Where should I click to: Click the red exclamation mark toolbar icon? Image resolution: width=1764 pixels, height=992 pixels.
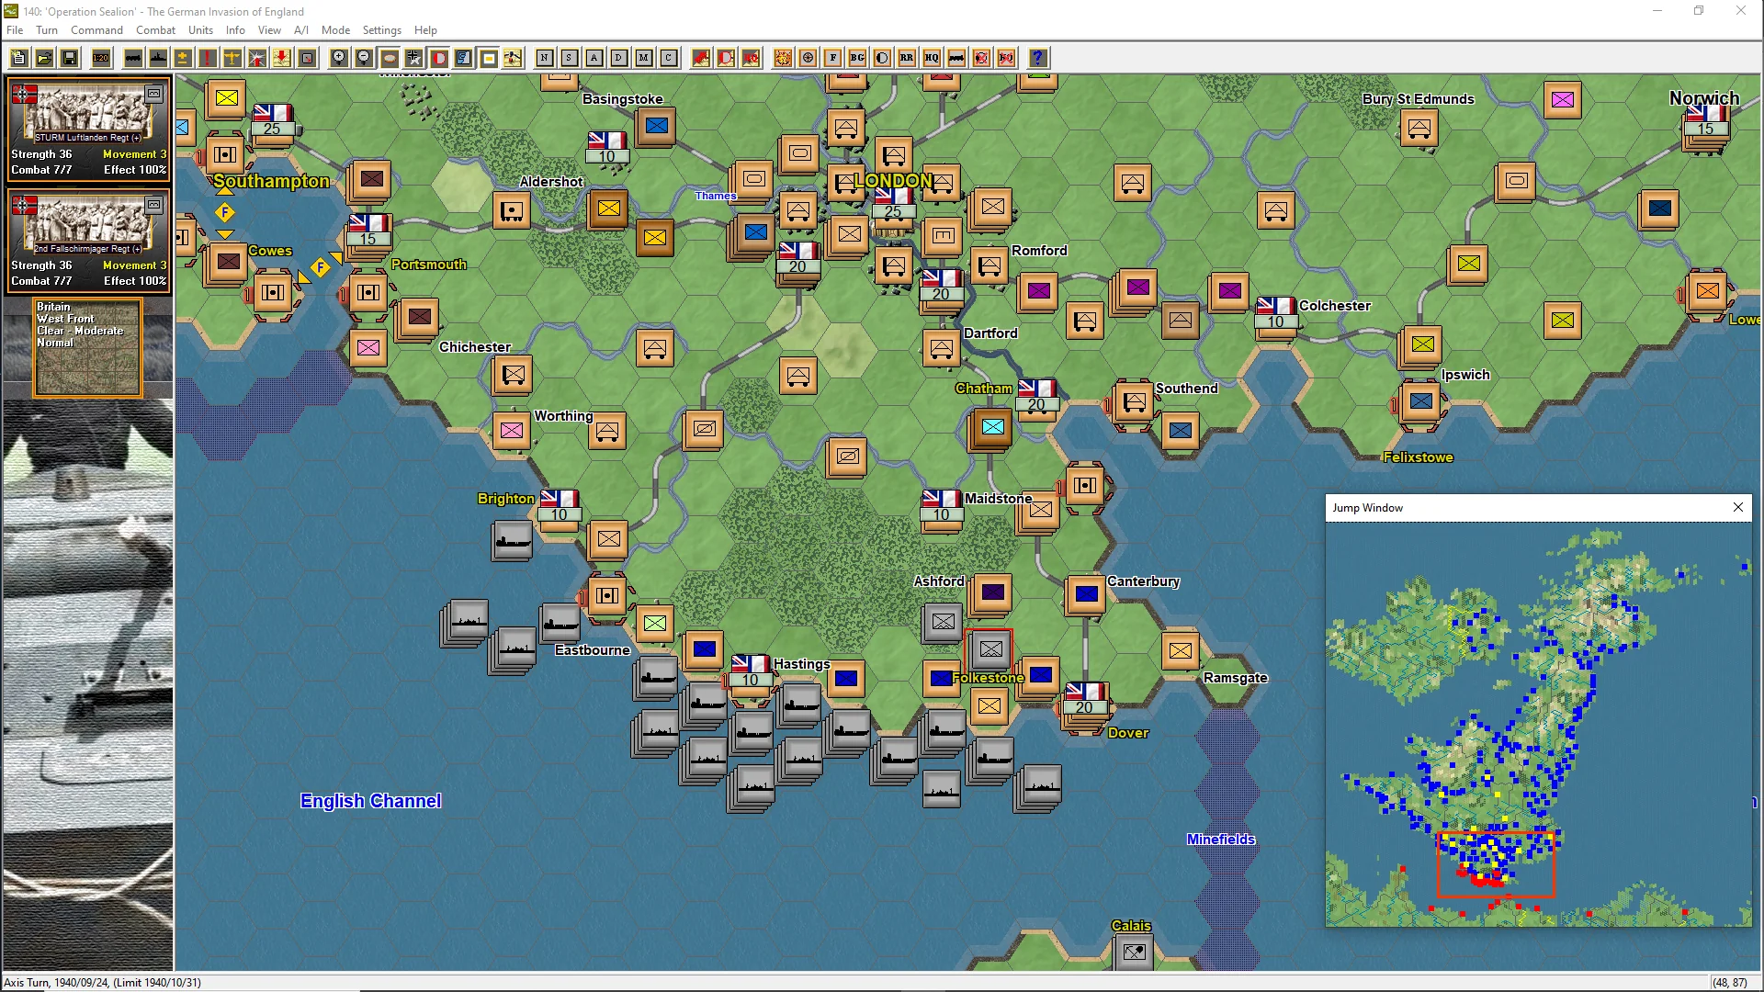(x=208, y=58)
